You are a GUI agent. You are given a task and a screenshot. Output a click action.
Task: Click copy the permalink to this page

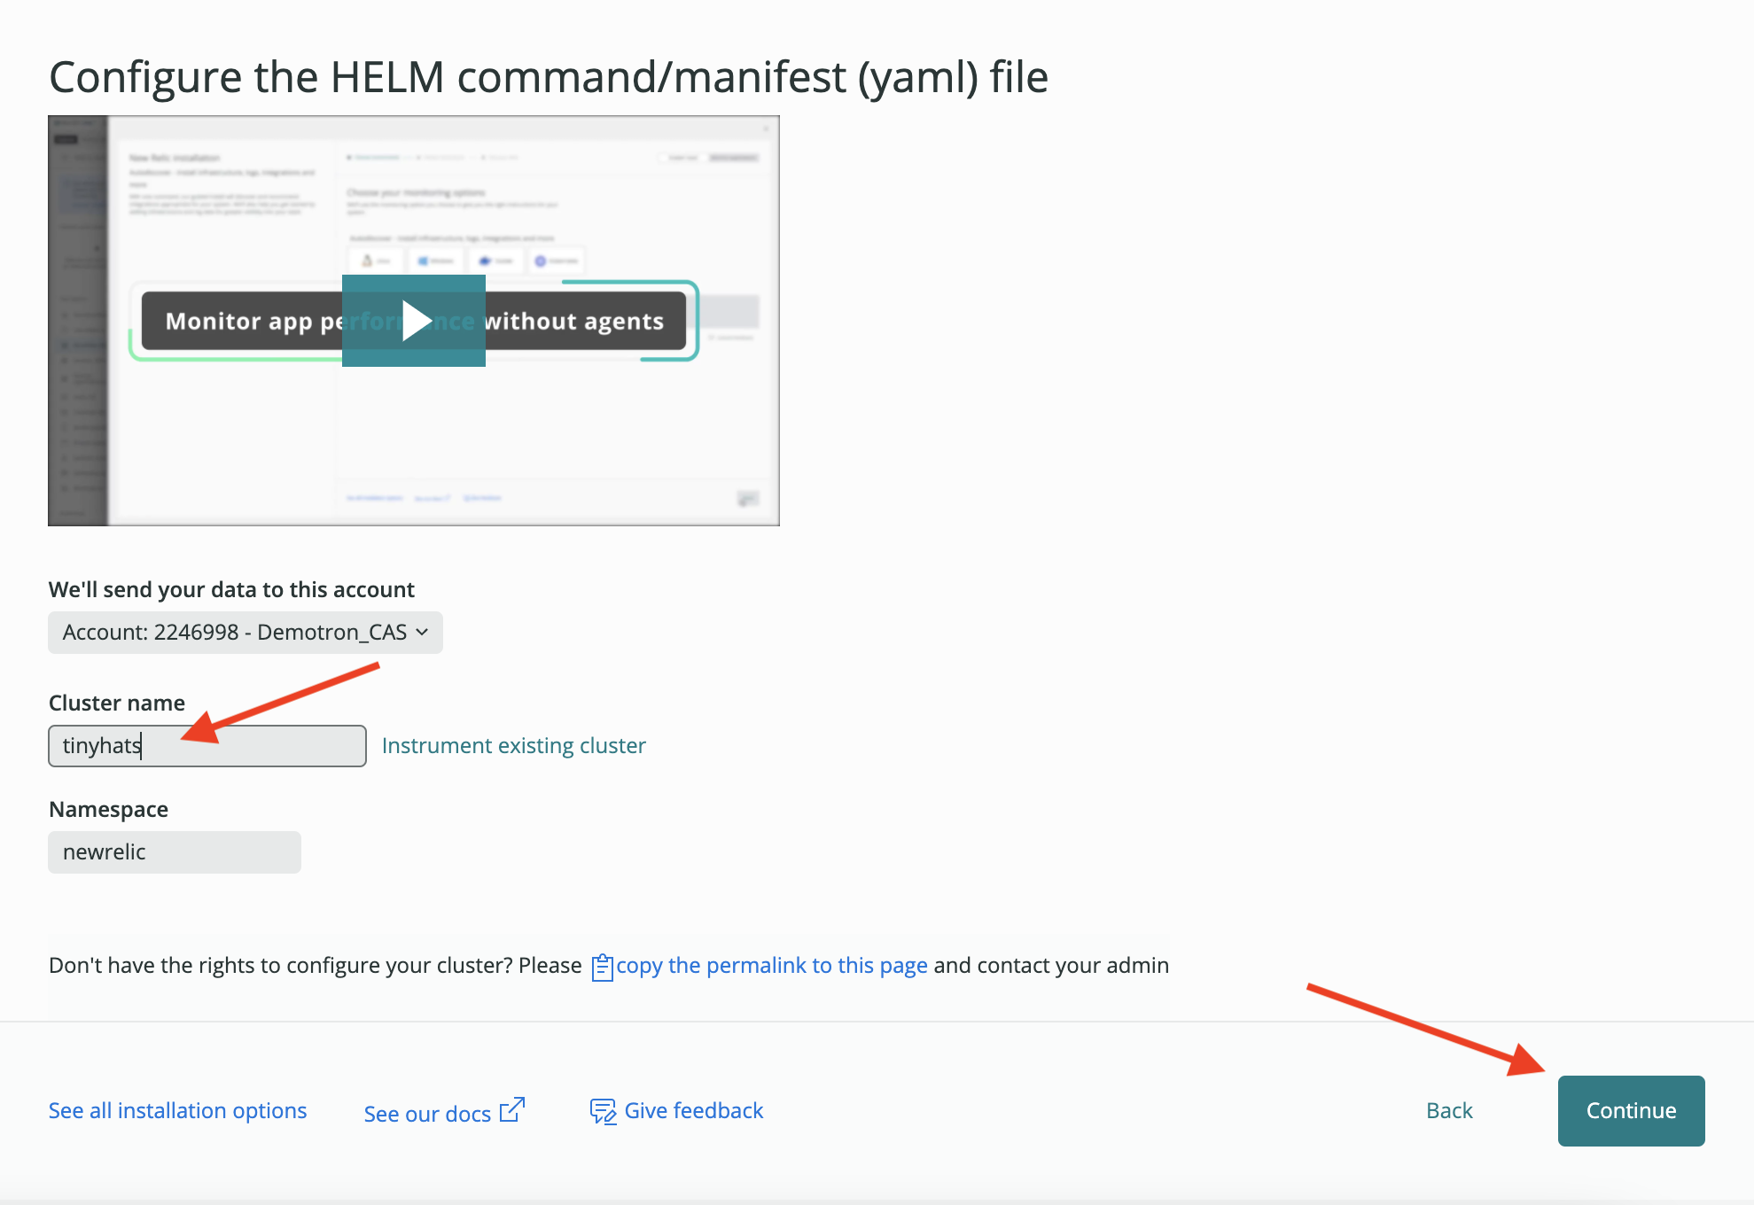(772, 966)
